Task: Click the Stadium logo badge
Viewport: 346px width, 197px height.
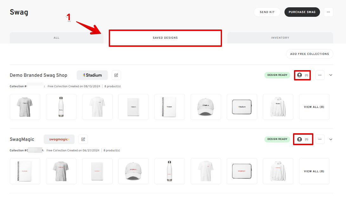Action: pos(92,75)
